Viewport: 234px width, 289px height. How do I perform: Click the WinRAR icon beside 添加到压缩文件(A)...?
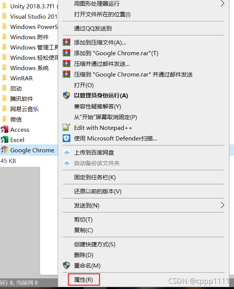pyautogui.click(x=66, y=42)
